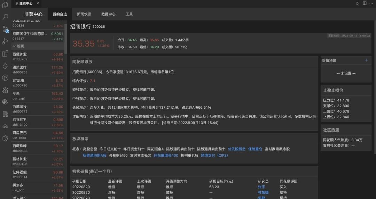Screen dimensions: 376x199
Task: Click the 韭菜中心 header title
Action: (33, 14)
